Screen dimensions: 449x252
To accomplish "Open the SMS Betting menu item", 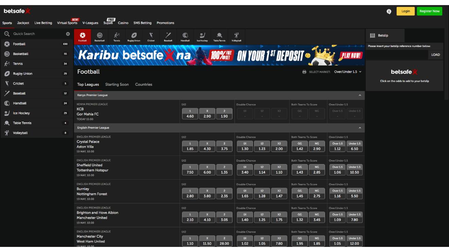I will 143,23.
